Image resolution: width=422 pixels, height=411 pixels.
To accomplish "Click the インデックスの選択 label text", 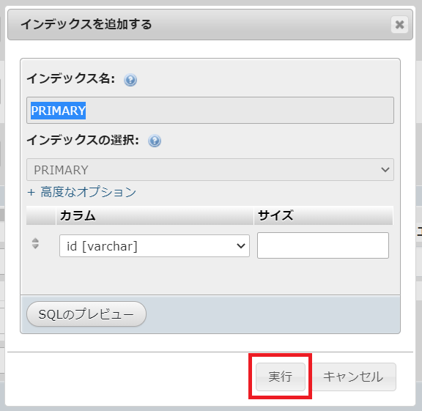I will [83, 140].
